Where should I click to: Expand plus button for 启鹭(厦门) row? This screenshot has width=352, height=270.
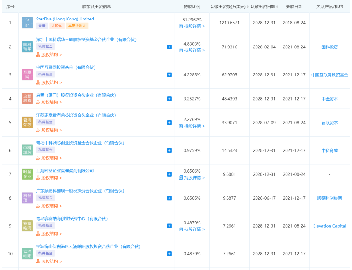[169, 99]
